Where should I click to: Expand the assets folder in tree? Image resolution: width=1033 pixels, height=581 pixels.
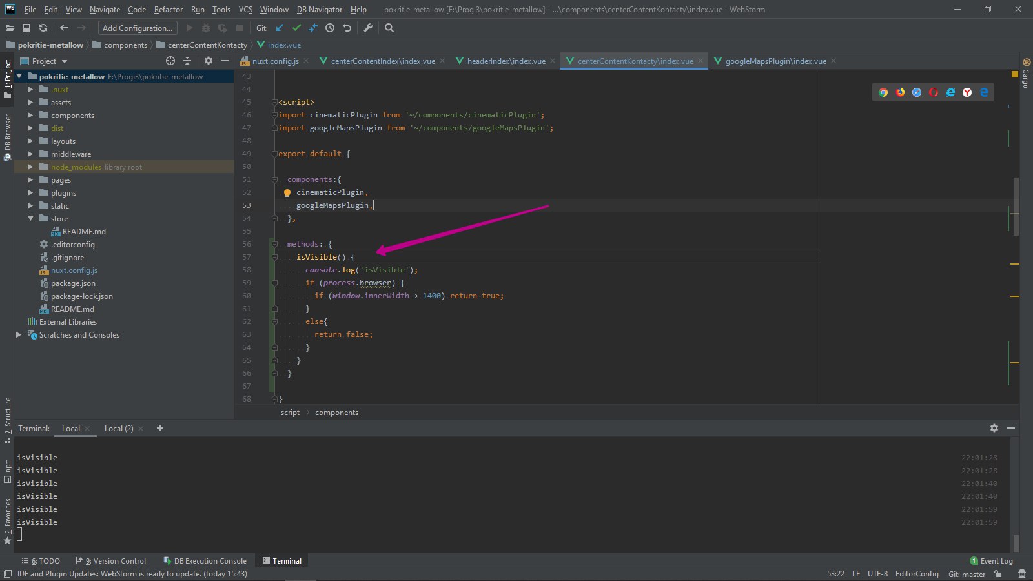(30, 103)
